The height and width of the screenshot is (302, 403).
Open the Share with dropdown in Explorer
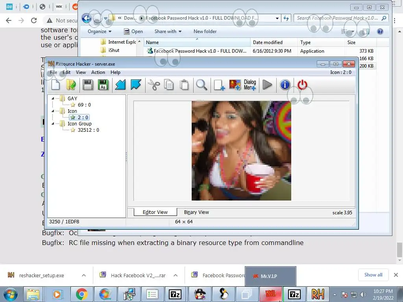click(x=168, y=31)
